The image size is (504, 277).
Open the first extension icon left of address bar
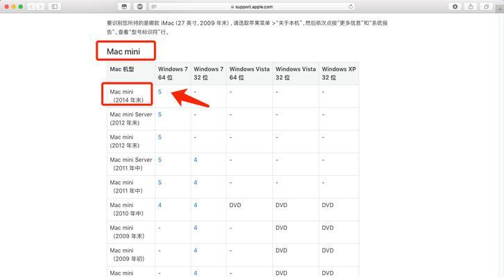click(124, 6)
